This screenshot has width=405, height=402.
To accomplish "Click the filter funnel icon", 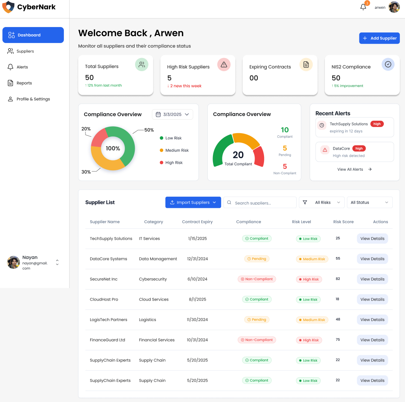I will point(305,202).
